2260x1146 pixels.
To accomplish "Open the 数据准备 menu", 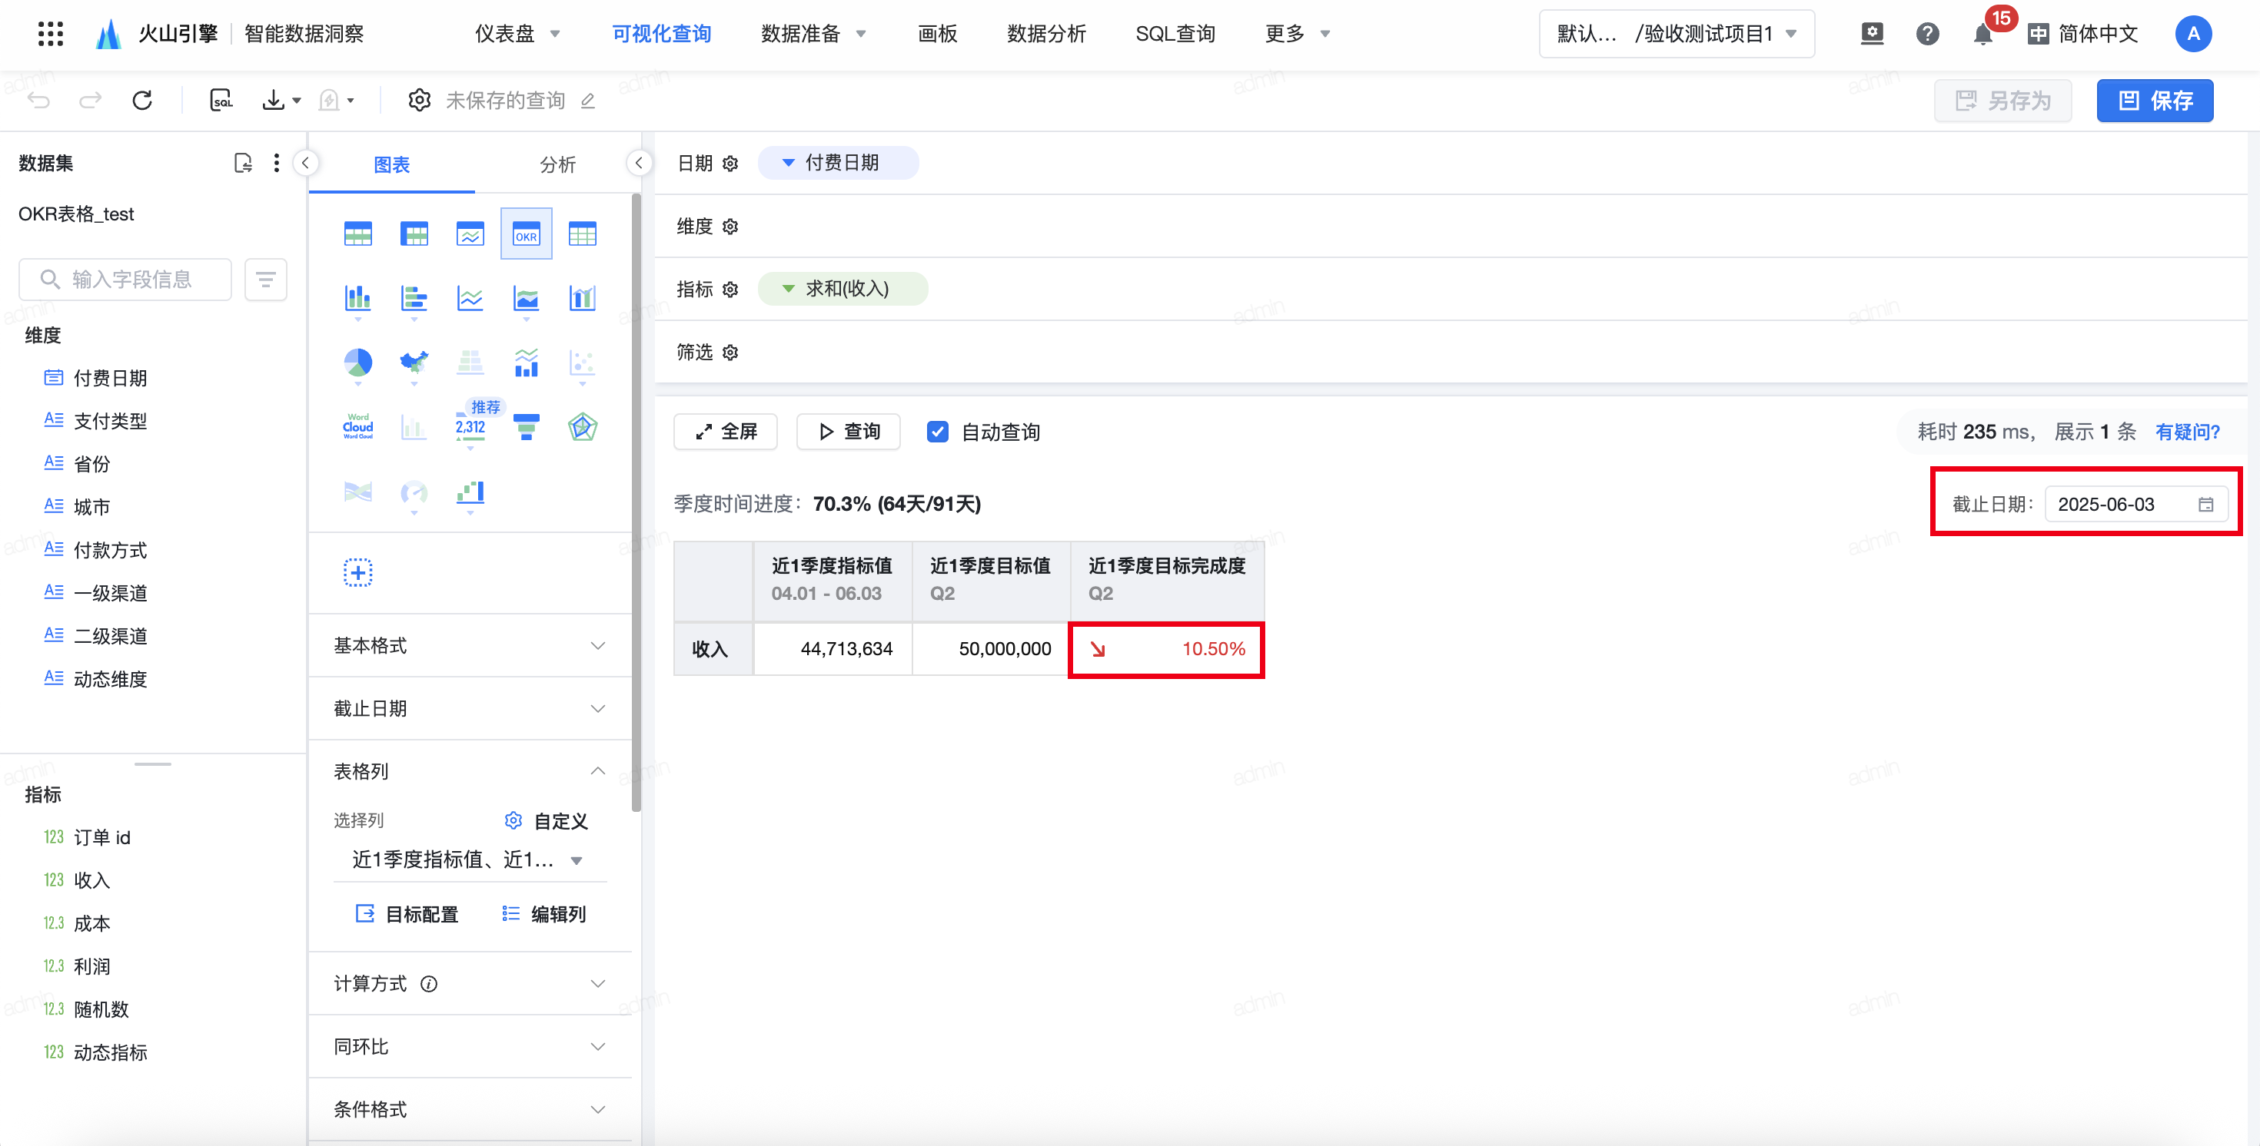I will tap(813, 33).
